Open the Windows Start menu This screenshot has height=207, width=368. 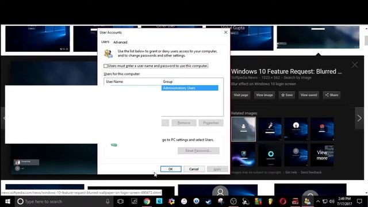click(7, 201)
